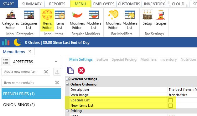The width and height of the screenshot is (197, 116).
Task: Click the import download icon button
Action: (x=57, y=72)
